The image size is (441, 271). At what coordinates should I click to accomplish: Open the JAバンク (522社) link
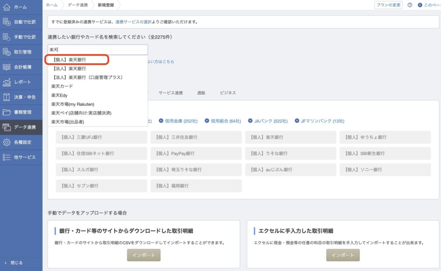(271, 121)
